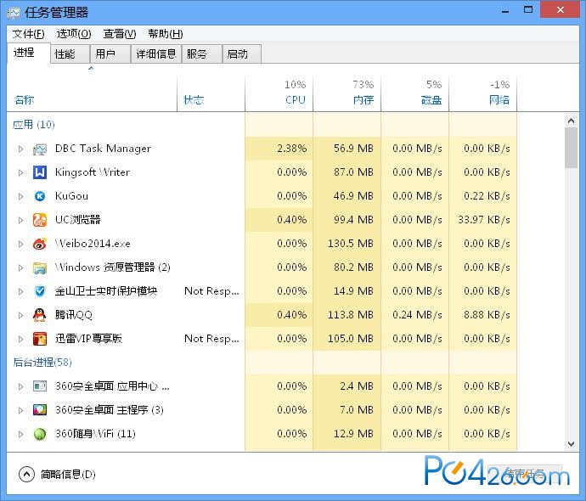Click the KuGou blue K icon
Viewport: 586px width, 501px height.
[40, 196]
